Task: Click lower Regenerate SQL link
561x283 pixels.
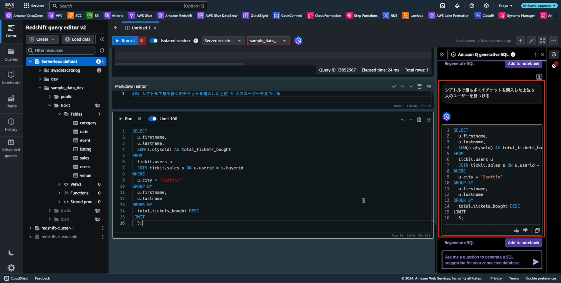Action: (459, 243)
